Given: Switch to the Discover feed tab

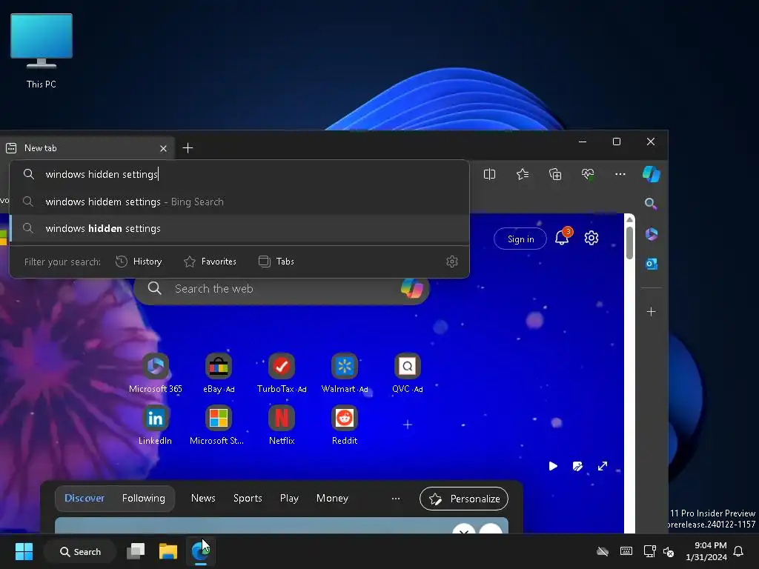Looking at the screenshot, I should click(x=84, y=499).
